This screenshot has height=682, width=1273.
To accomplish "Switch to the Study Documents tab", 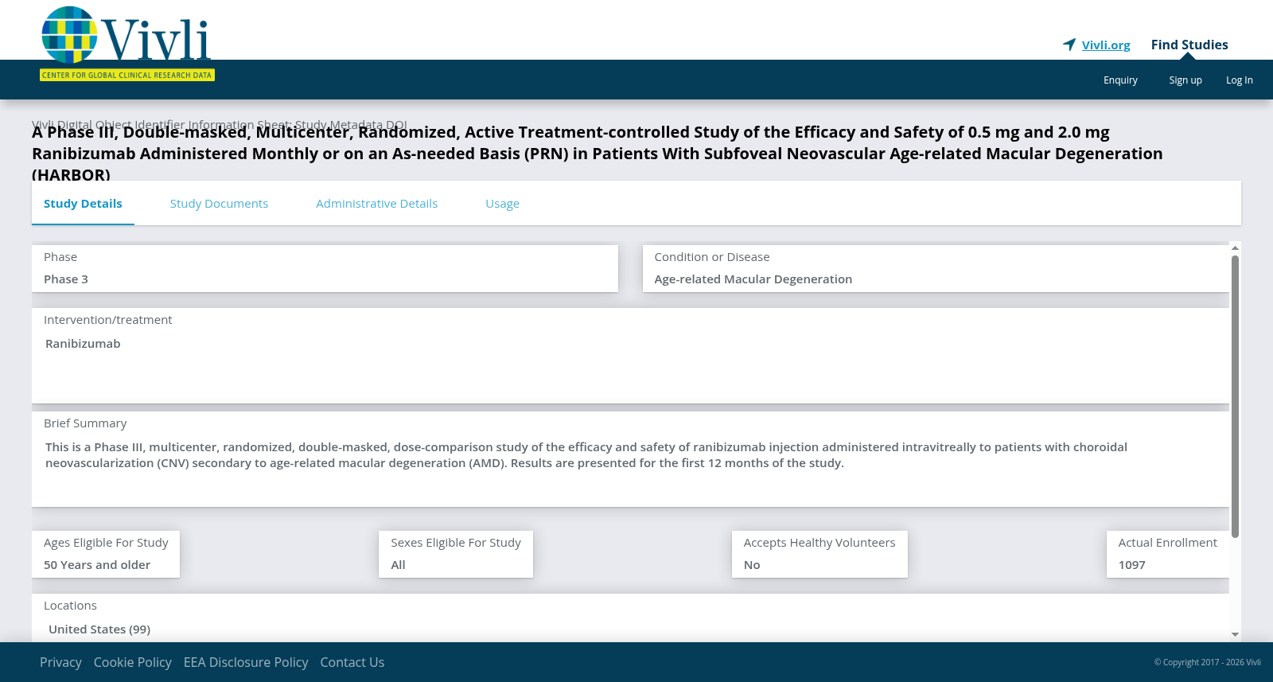I will click(x=219, y=204).
